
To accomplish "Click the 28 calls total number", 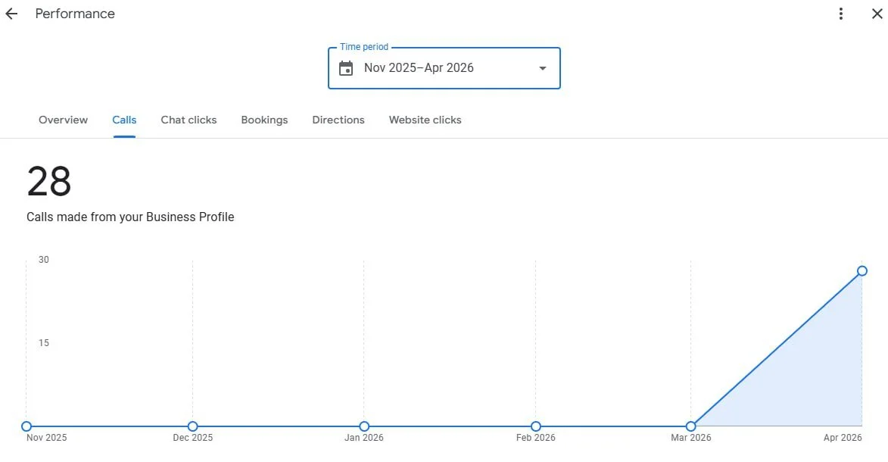I will pyautogui.click(x=48, y=182).
